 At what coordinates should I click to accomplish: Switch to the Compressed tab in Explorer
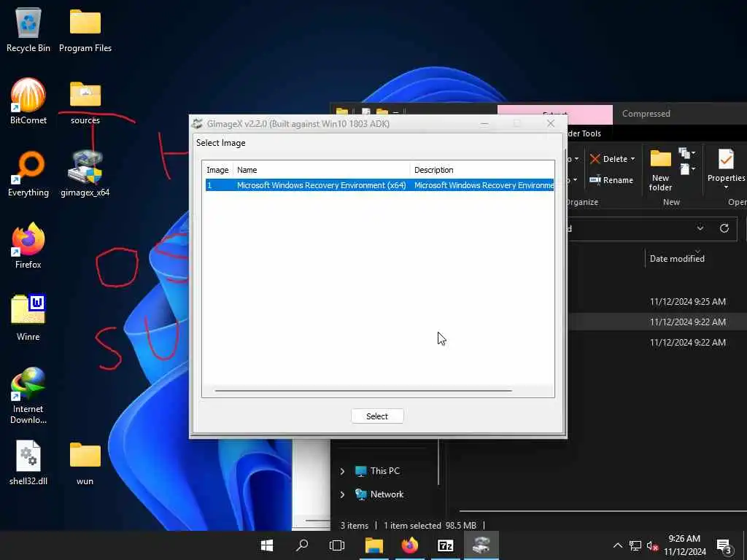pyautogui.click(x=646, y=114)
